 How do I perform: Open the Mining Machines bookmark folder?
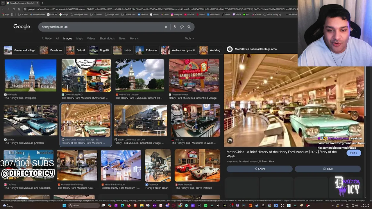79,15
